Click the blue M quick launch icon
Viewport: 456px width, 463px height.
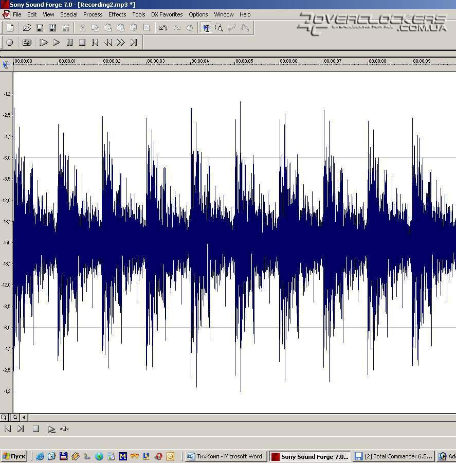tap(123, 456)
